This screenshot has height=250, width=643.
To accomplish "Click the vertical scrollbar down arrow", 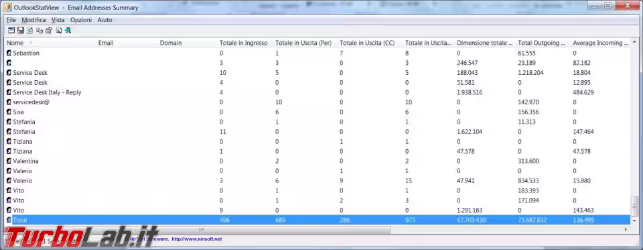I will coord(634,221).
